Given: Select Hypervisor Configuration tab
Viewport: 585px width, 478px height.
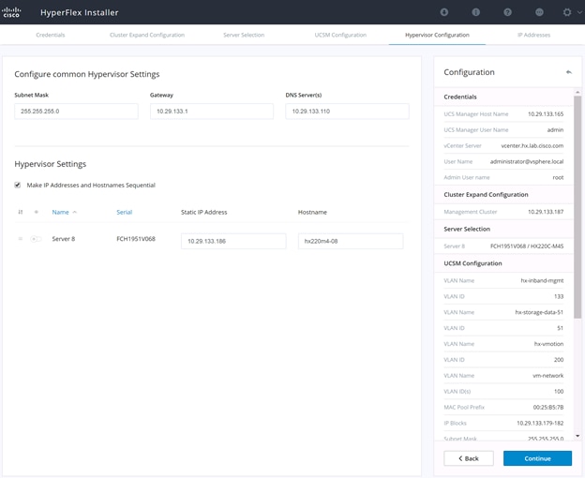Looking at the screenshot, I should point(437,35).
